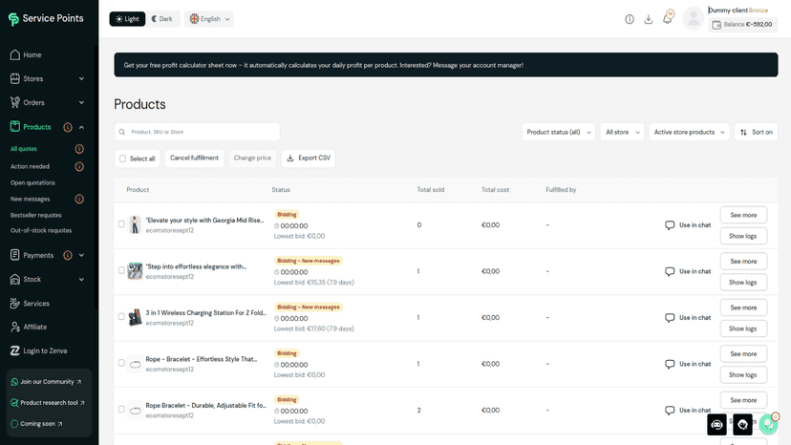This screenshot has width=791, height=445.
Task: Switch to Light theme
Action: (127, 19)
